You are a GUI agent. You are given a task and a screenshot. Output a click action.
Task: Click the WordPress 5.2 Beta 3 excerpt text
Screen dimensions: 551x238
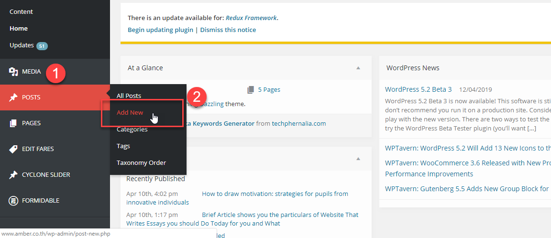coord(468,114)
